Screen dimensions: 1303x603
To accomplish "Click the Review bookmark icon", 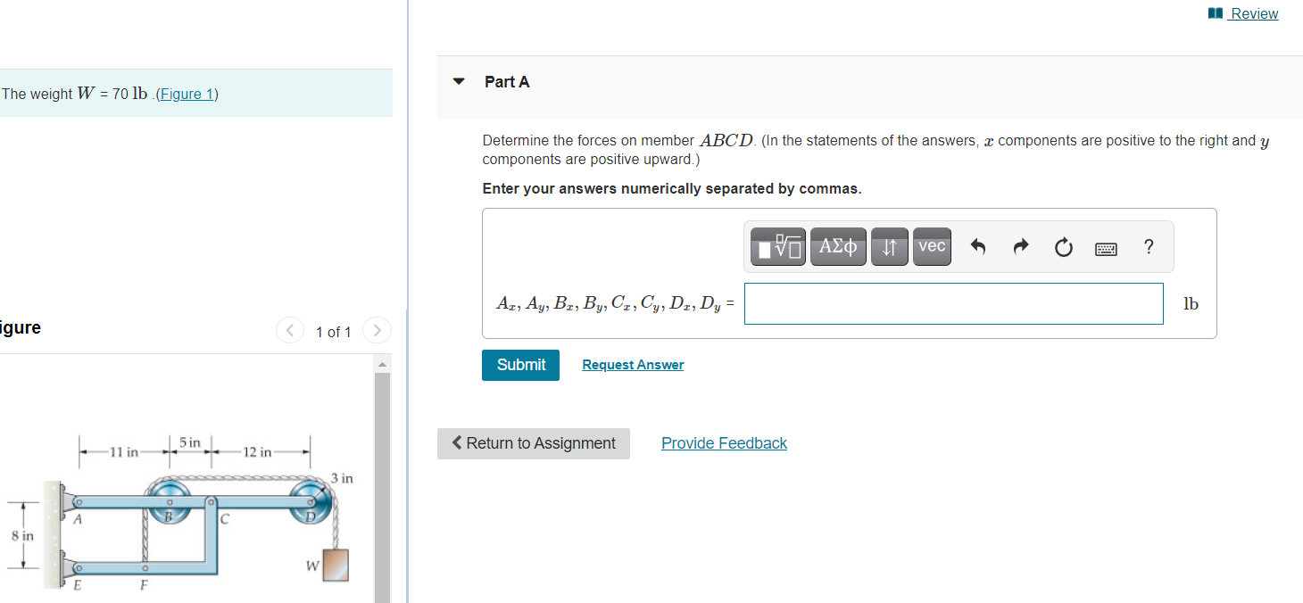I will [x=1214, y=12].
